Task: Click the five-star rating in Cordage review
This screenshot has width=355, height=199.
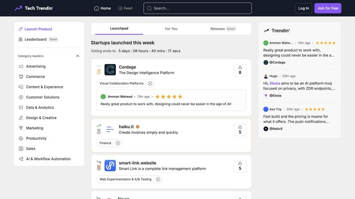Action: (169, 97)
